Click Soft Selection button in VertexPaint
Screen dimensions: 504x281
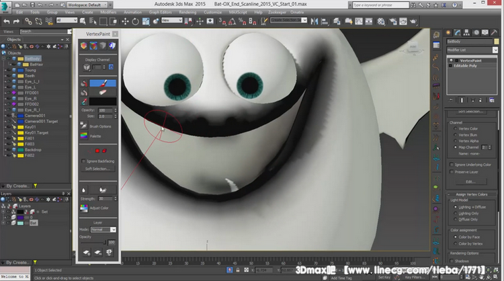coord(97,169)
